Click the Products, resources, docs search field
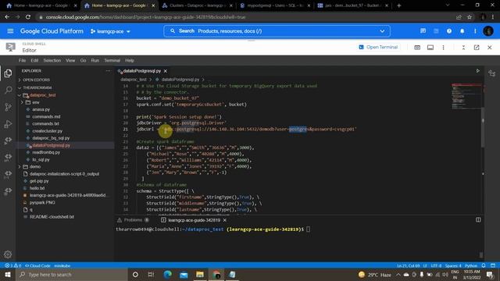 (x=277, y=31)
